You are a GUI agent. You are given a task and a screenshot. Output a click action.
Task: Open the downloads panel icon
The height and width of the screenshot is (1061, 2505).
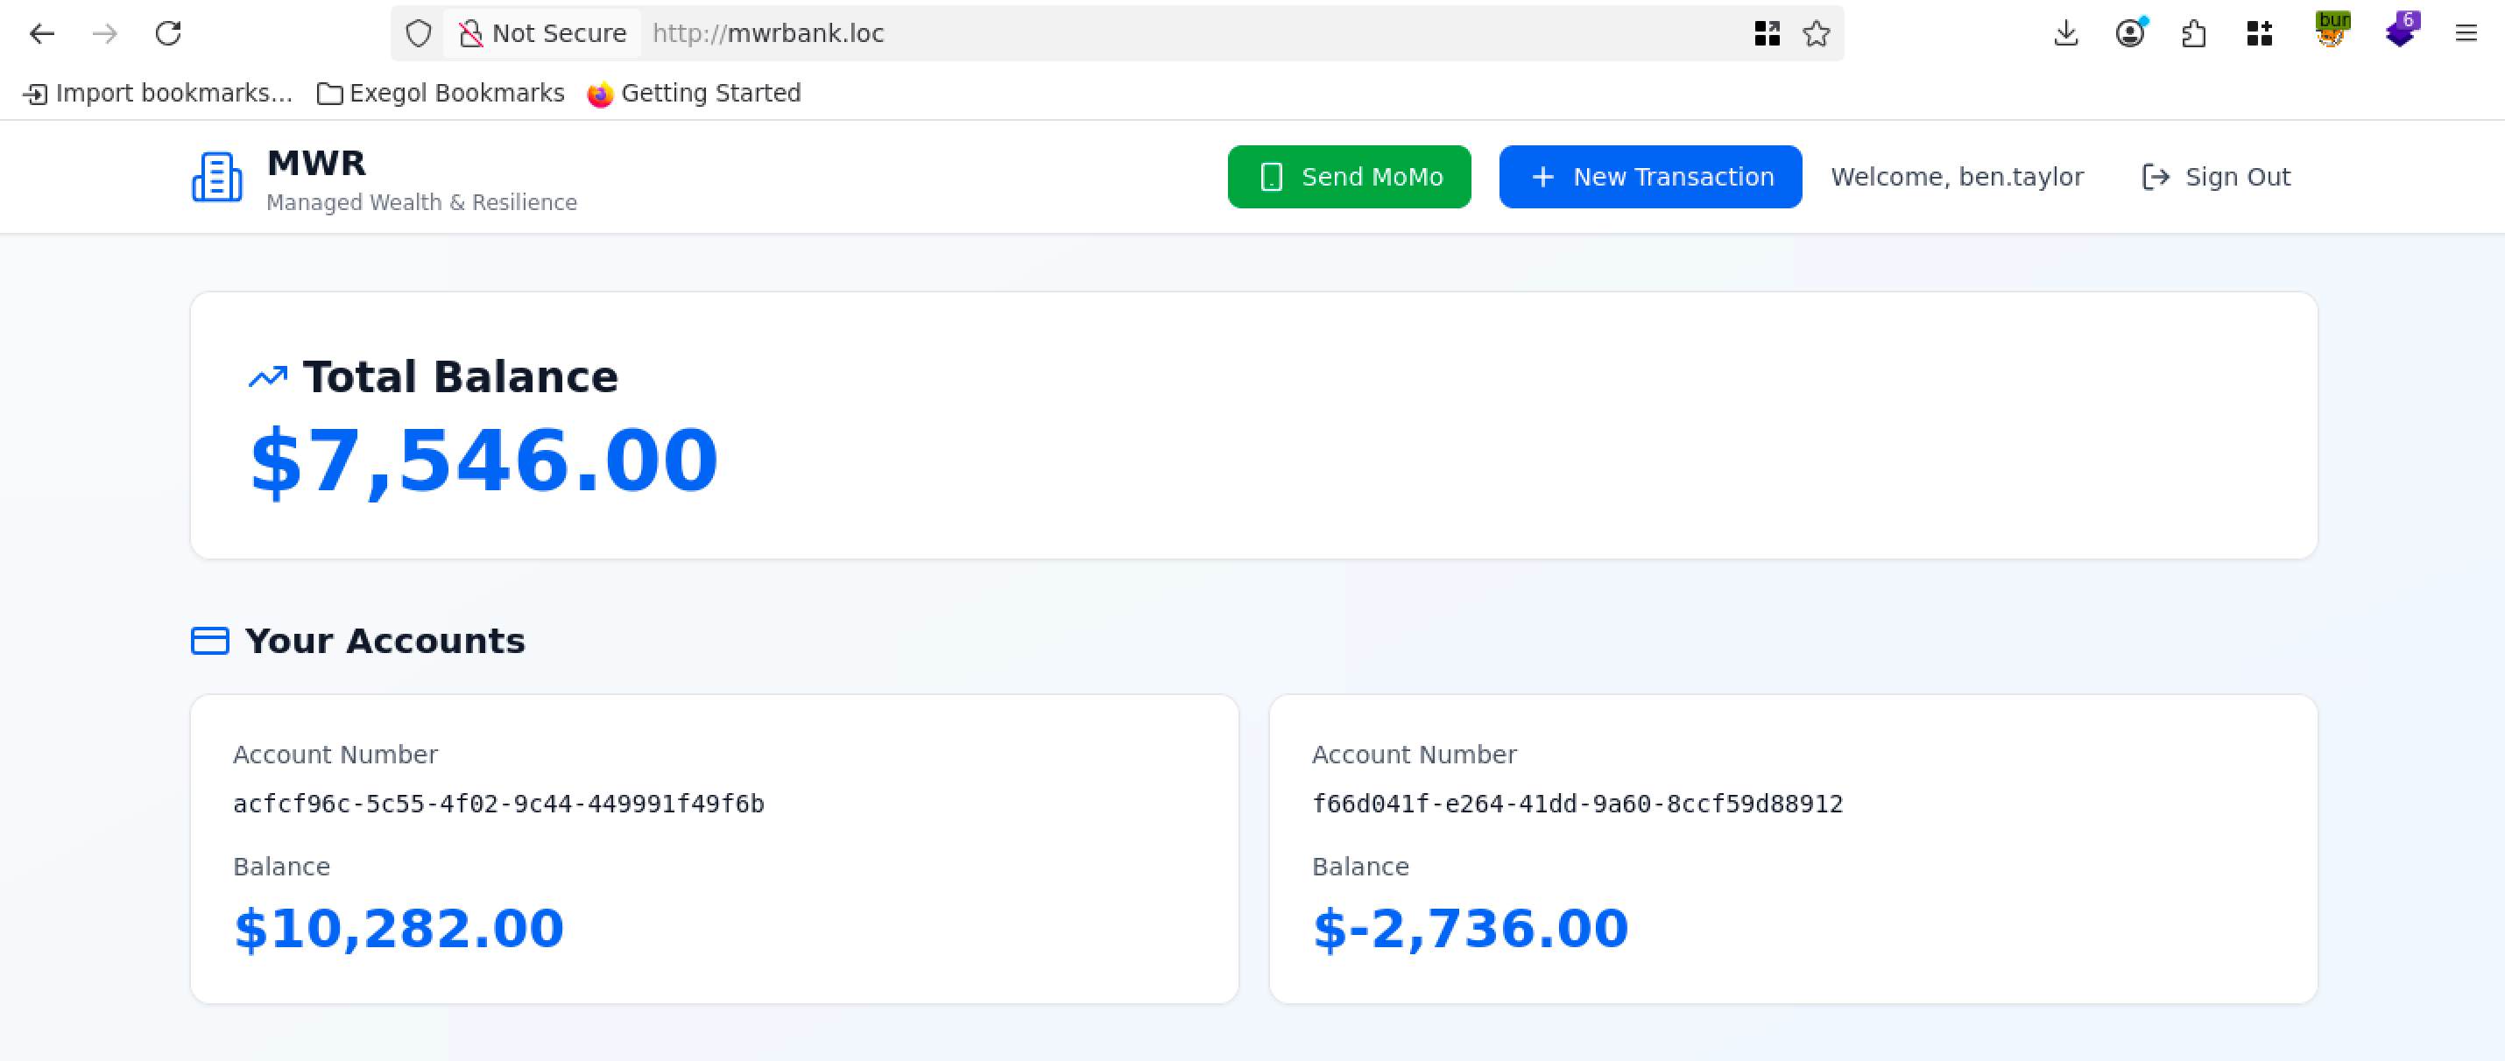(x=2065, y=34)
